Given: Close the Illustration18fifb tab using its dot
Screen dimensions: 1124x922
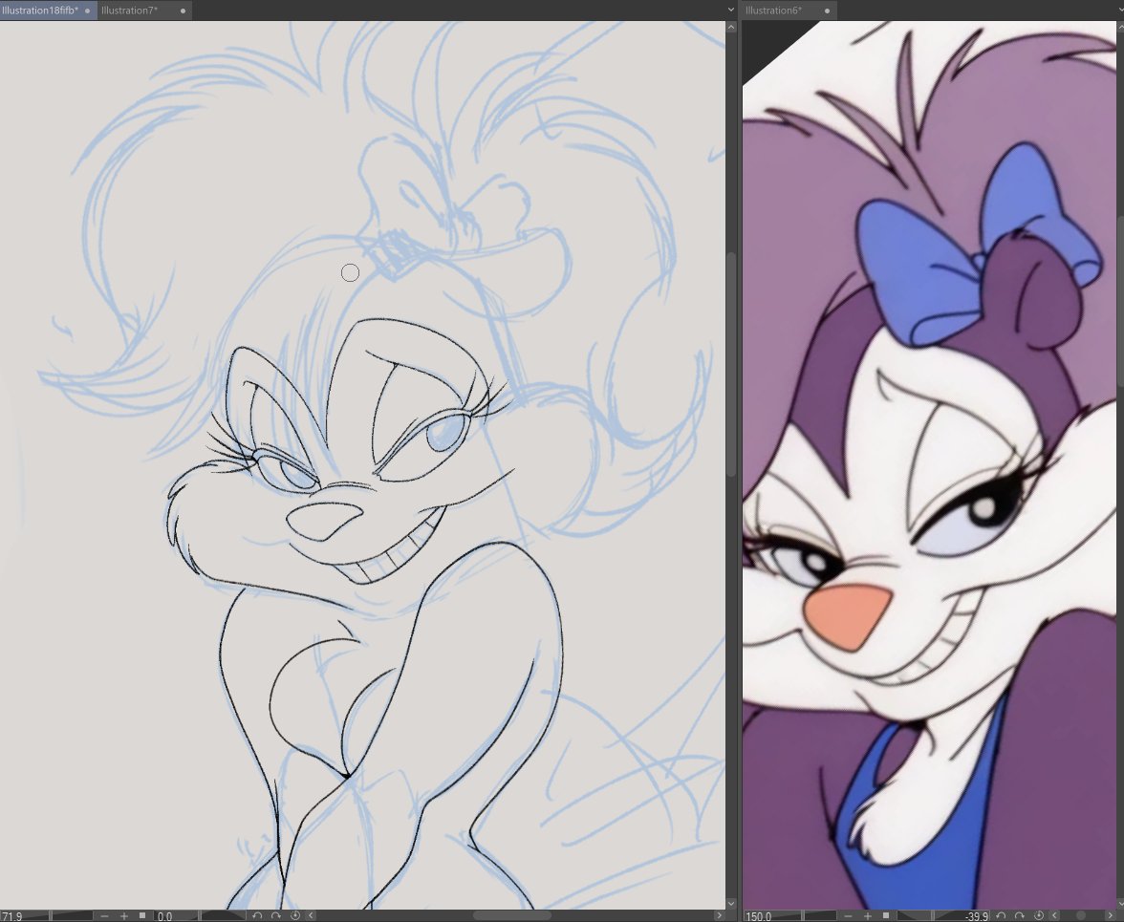Looking at the screenshot, I should coord(88,11).
